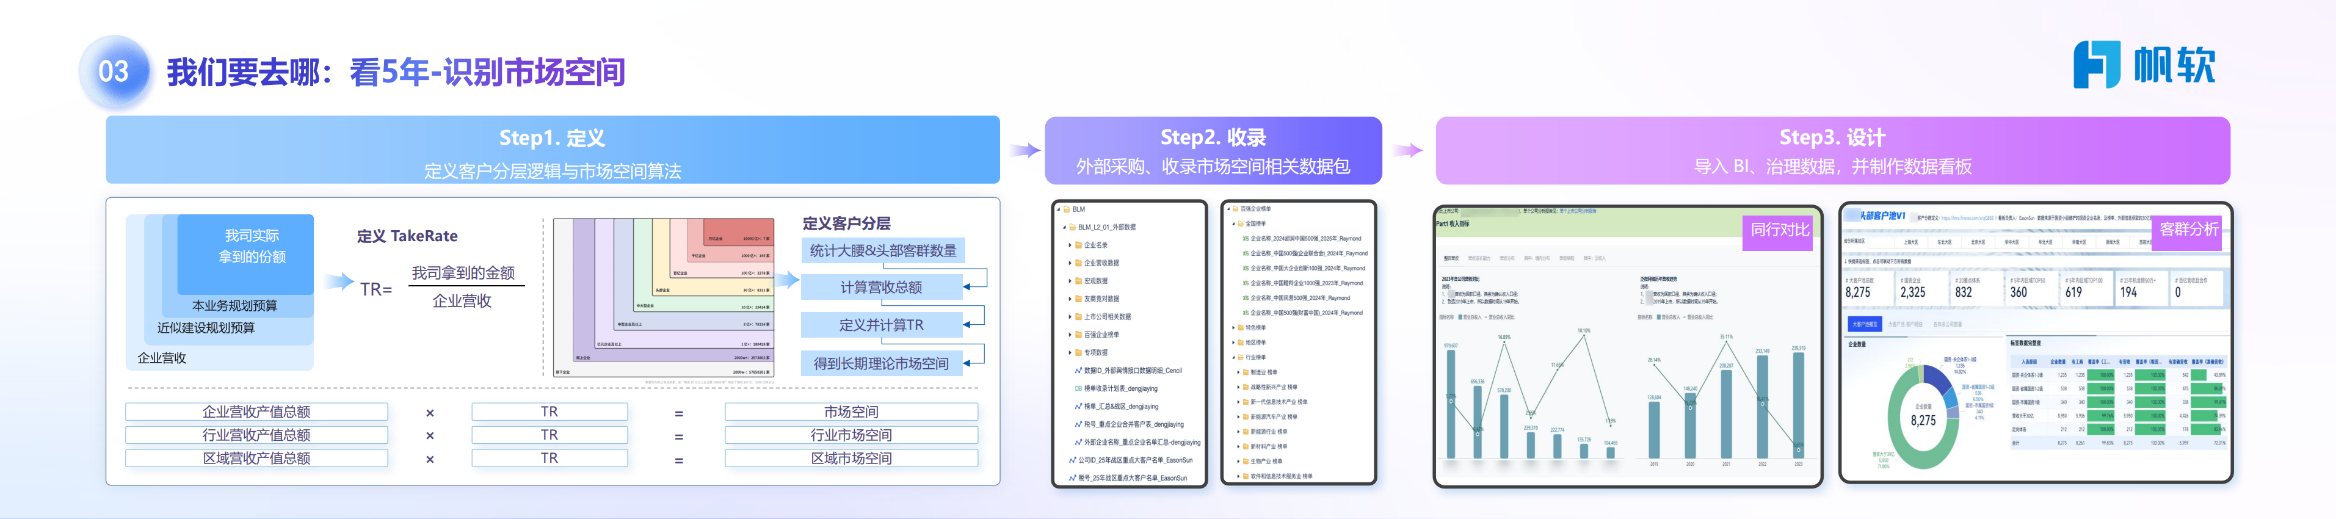Viewport: 2336px width, 519px height.
Task: Click arrow icon between Step2 and Step3
Action: click(x=1407, y=151)
